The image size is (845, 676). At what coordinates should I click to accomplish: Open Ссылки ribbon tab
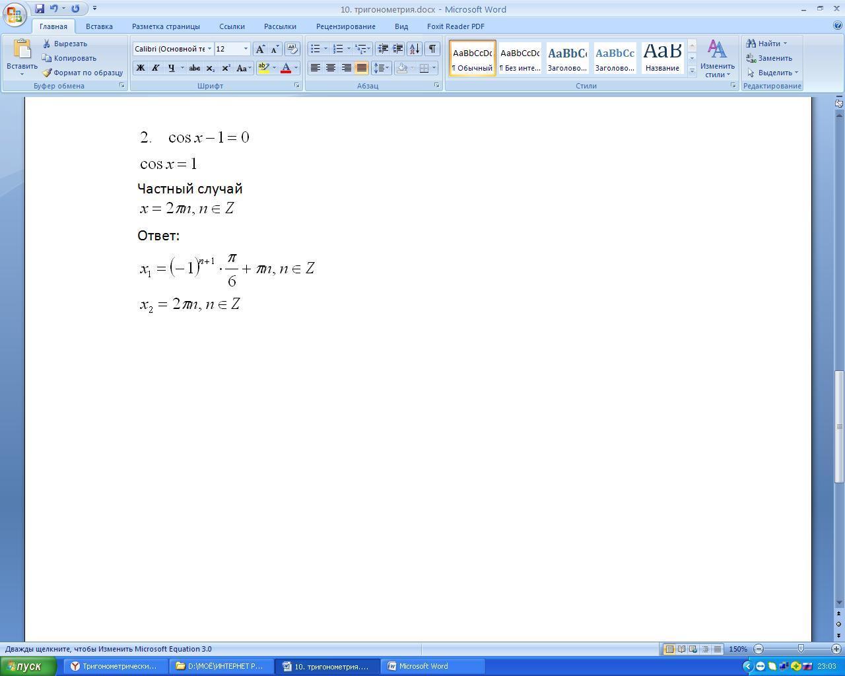pyautogui.click(x=232, y=26)
